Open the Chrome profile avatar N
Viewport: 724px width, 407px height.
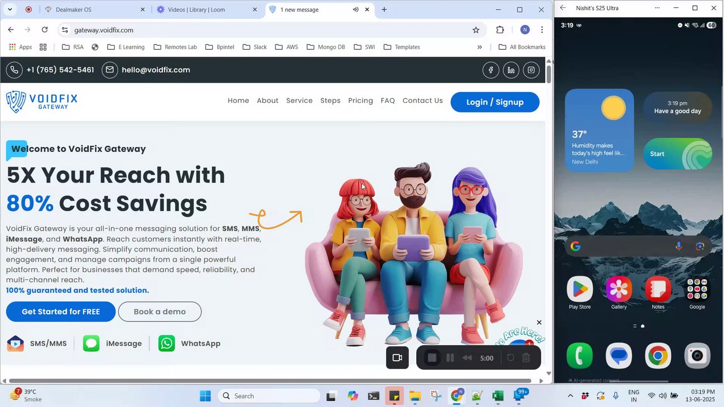(x=525, y=30)
